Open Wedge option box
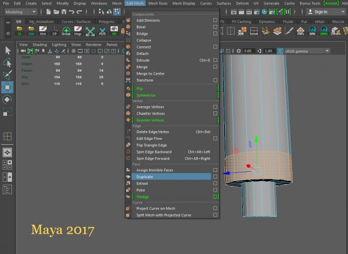 215,197
